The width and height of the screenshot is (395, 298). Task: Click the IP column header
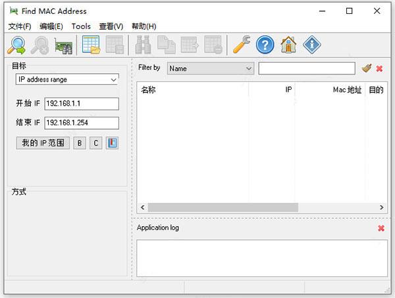click(x=271, y=90)
